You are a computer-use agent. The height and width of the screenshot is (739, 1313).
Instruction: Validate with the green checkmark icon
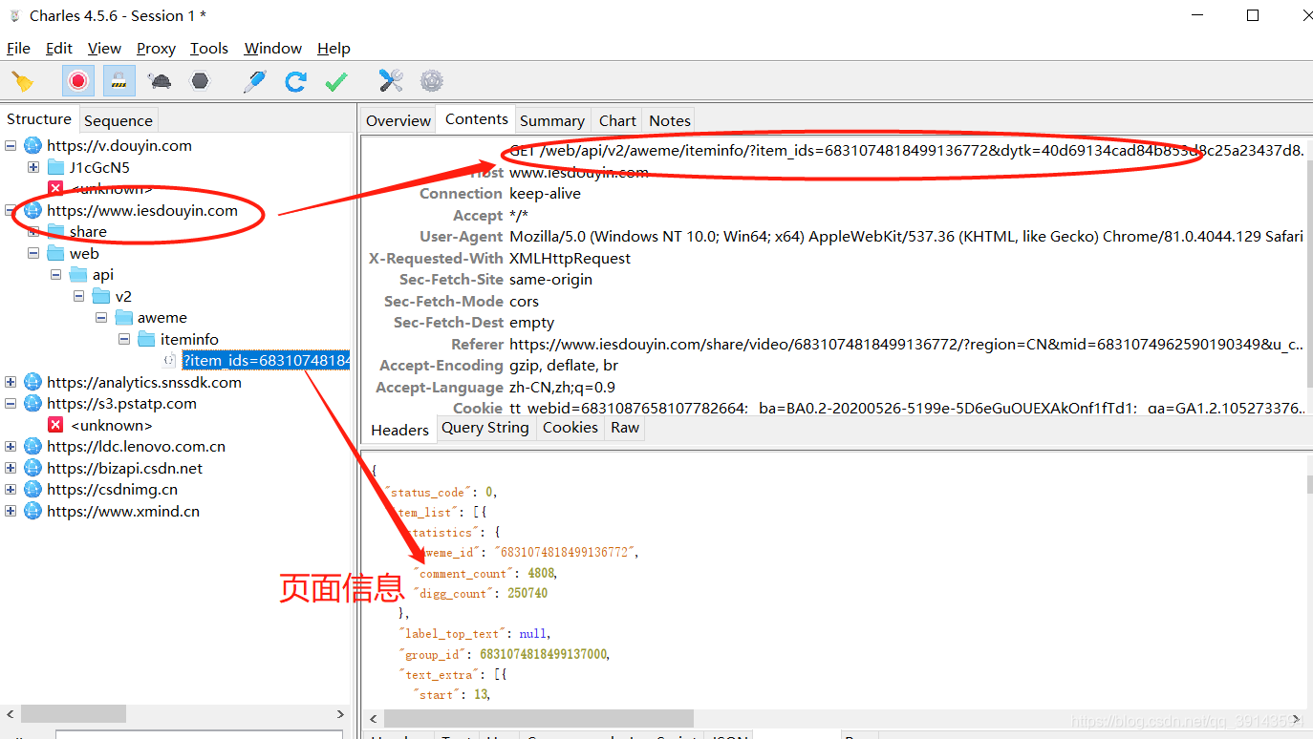336,82
